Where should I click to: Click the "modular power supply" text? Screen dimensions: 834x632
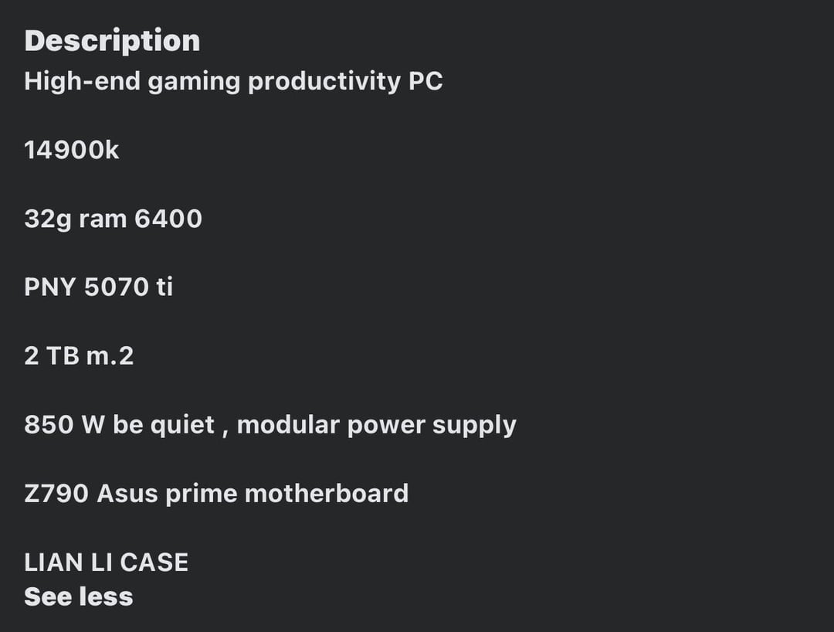tap(376, 424)
